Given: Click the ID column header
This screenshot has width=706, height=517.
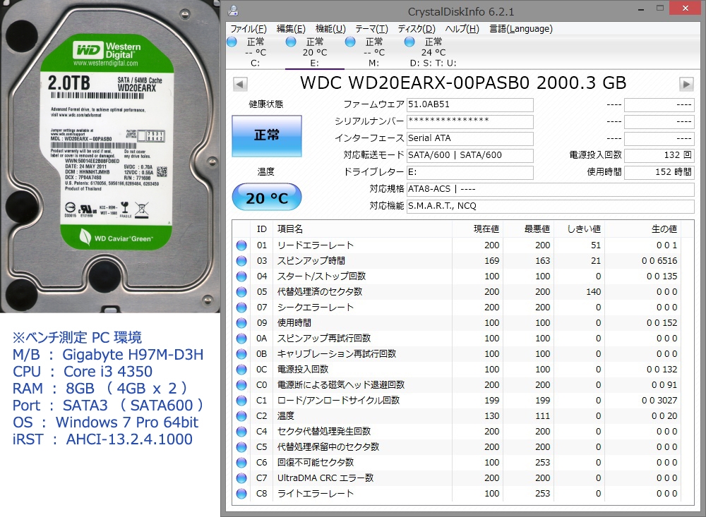Looking at the screenshot, I should (x=262, y=229).
